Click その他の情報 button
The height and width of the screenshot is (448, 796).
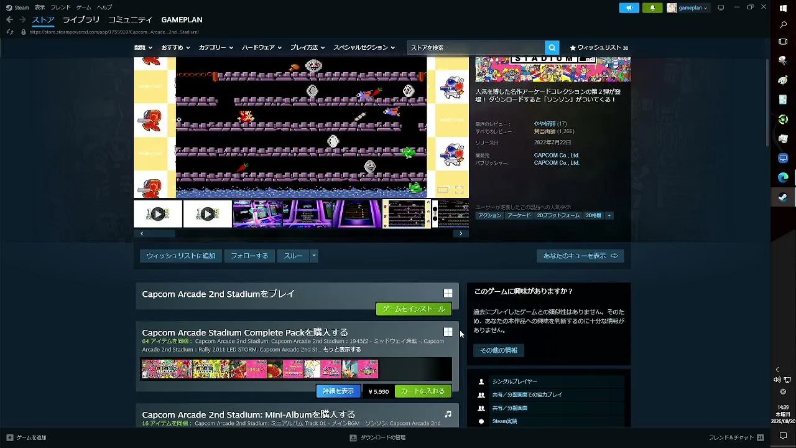(499, 350)
